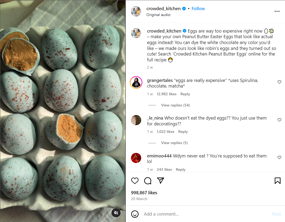The width and height of the screenshot is (285, 222).
Task: Like the _le_nina comment
Action: 279,120
